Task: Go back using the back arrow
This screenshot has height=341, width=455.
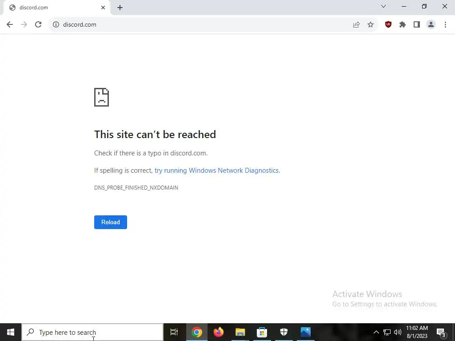Action: click(x=10, y=25)
